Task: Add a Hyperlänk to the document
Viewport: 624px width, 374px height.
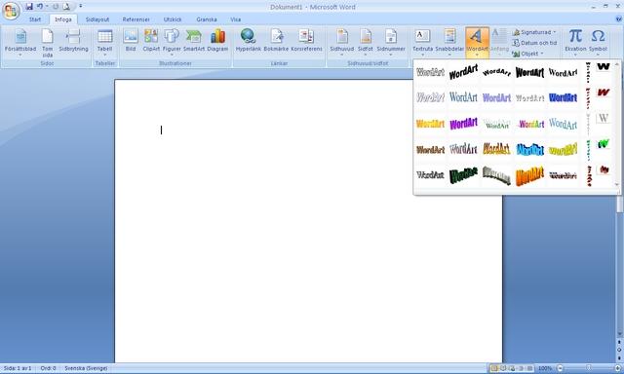Action: coord(249,41)
